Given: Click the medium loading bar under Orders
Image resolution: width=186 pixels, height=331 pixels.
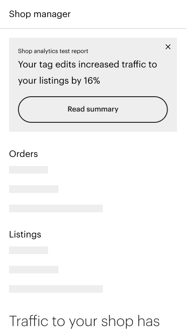Looking at the screenshot, I should pos(34,189).
